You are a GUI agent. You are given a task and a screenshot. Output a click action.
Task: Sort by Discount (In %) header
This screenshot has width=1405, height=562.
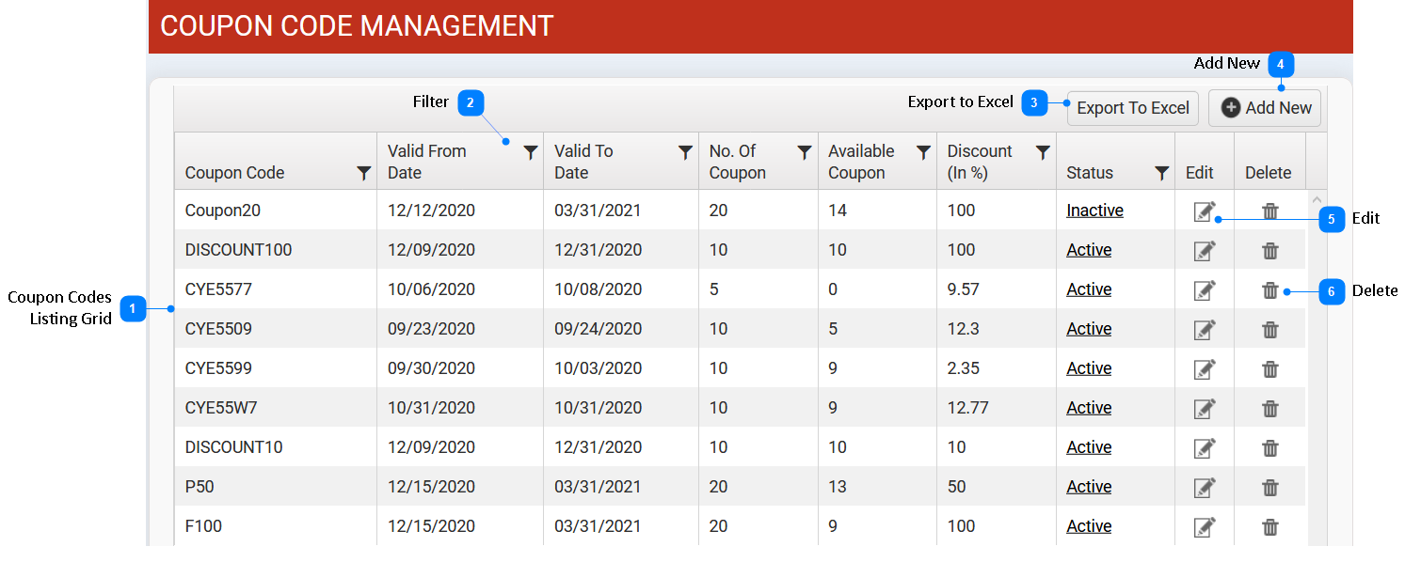[x=980, y=162]
